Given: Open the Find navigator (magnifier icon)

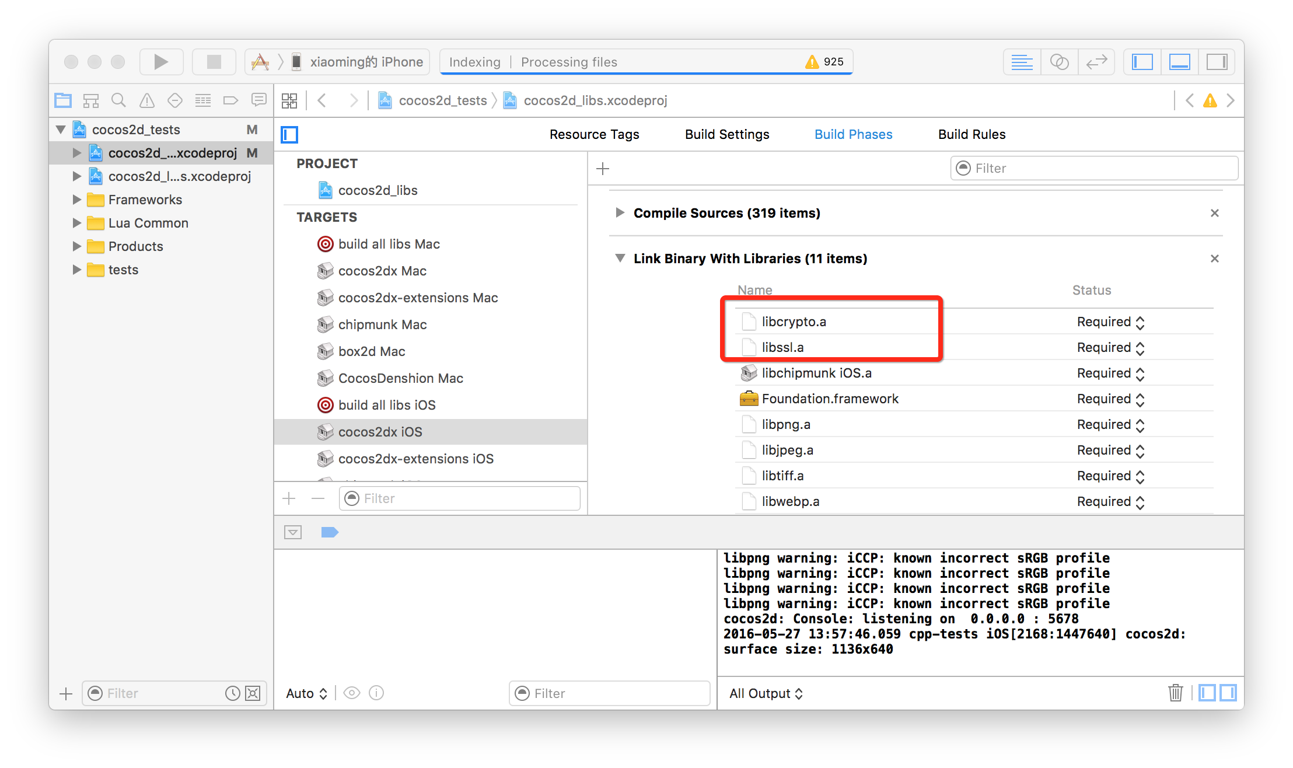Looking at the screenshot, I should click(118, 100).
